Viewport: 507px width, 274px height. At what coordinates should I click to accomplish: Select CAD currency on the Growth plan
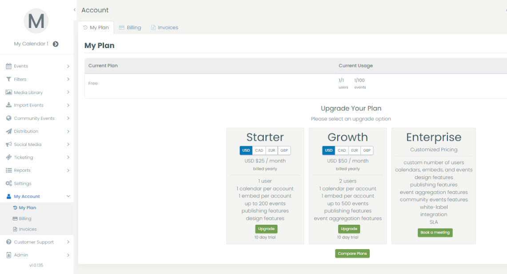(x=342, y=150)
